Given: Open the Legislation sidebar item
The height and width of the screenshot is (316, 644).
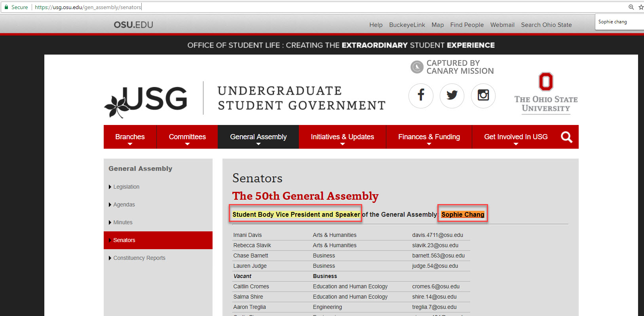Looking at the screenshot, I should 126,187.
